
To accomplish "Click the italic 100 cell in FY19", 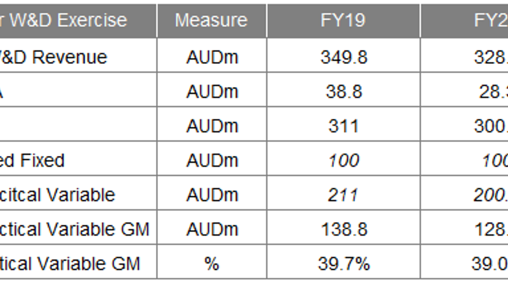I will 344,160.
